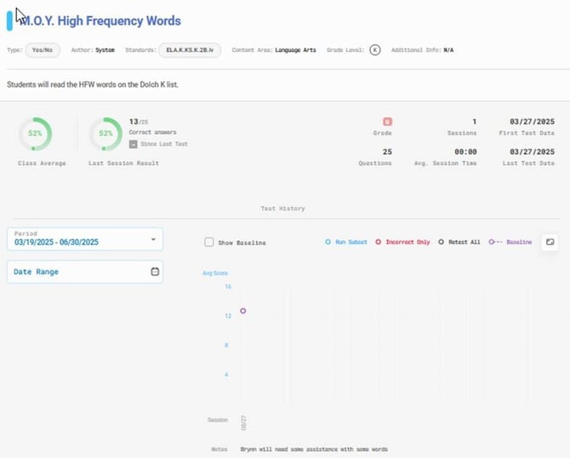Click the Date Range input field
570x458 pixels.
pyautogui.click(x=77, y=272)
